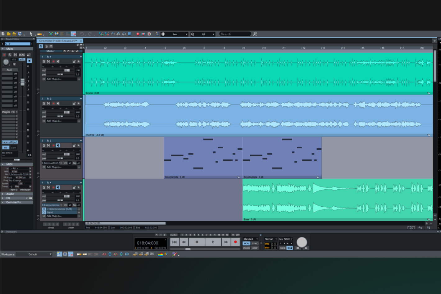
Task: Enable PUNCH mode in transport
Action: (246, 248)
